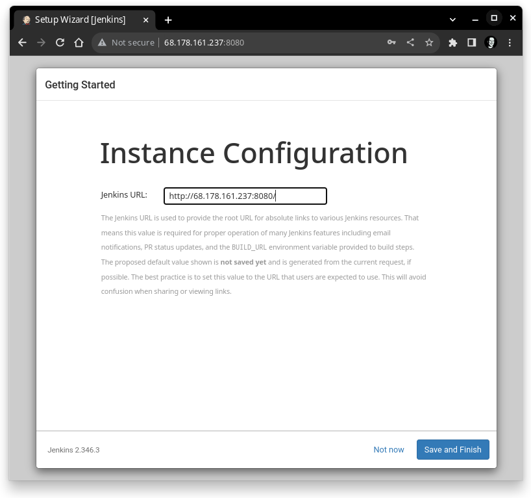Click the address bar URL
The width and height of the screenshot is (531, 498).
point(204,42)
